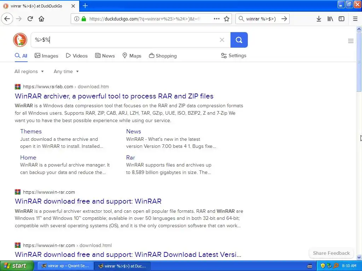Go back with the browser back arrow
The image size is (362, 271).
coord(7,19)
